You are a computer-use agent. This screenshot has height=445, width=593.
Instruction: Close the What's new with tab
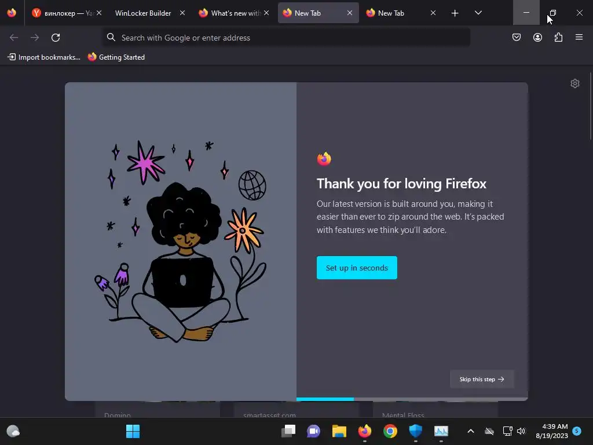coord(266,13)
